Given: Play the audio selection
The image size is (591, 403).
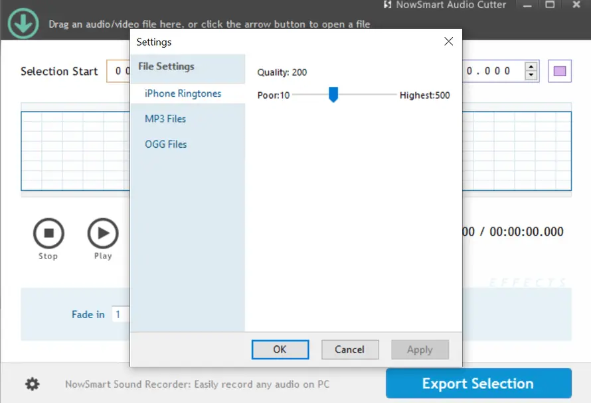Looking at the screenshot, I should click(x=103, y=234).
